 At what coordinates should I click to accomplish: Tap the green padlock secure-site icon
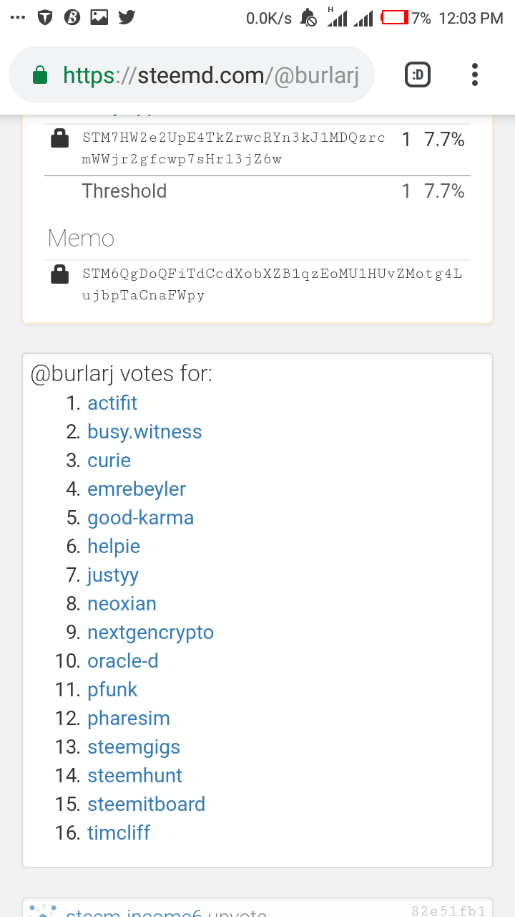[41, 75]
